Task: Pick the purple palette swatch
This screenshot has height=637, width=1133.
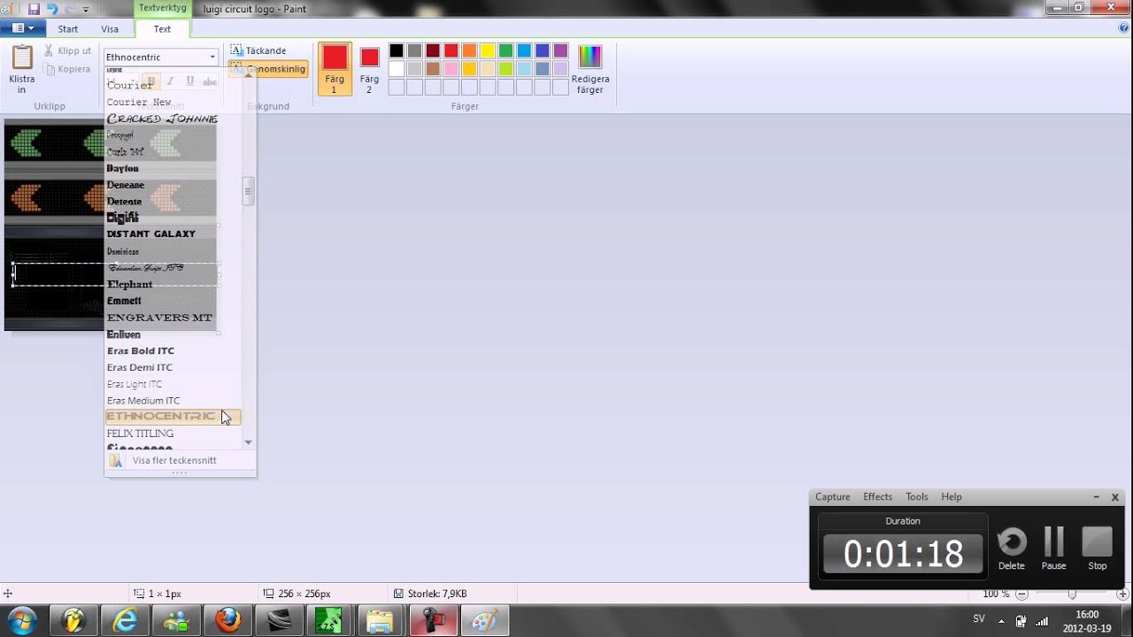Action: (x=560, y=50)
